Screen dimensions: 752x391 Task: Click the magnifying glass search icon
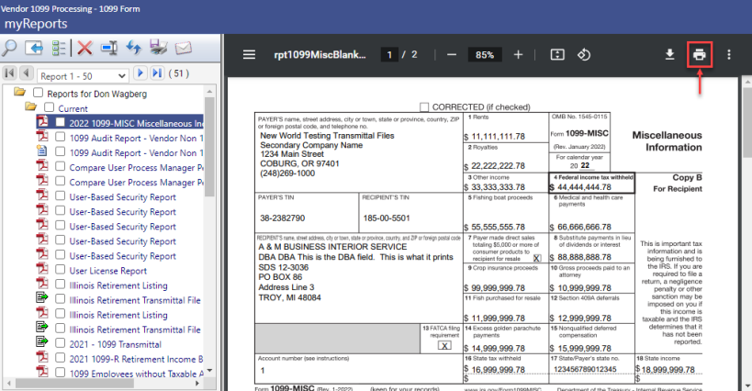point(10,48)
